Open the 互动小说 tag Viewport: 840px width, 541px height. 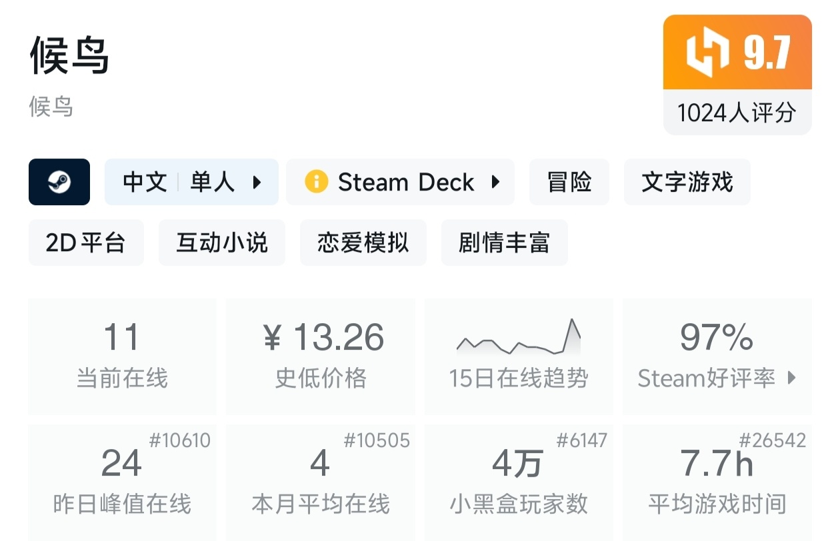pyautogui.click(x=222, y=243)
